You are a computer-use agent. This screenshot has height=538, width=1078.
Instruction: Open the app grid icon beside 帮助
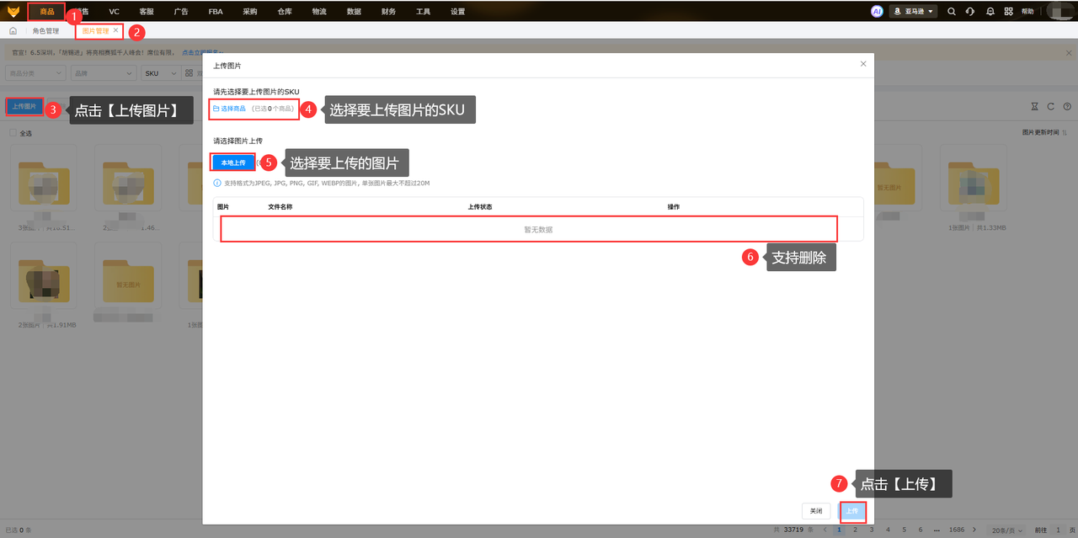tap(1008, 12)
